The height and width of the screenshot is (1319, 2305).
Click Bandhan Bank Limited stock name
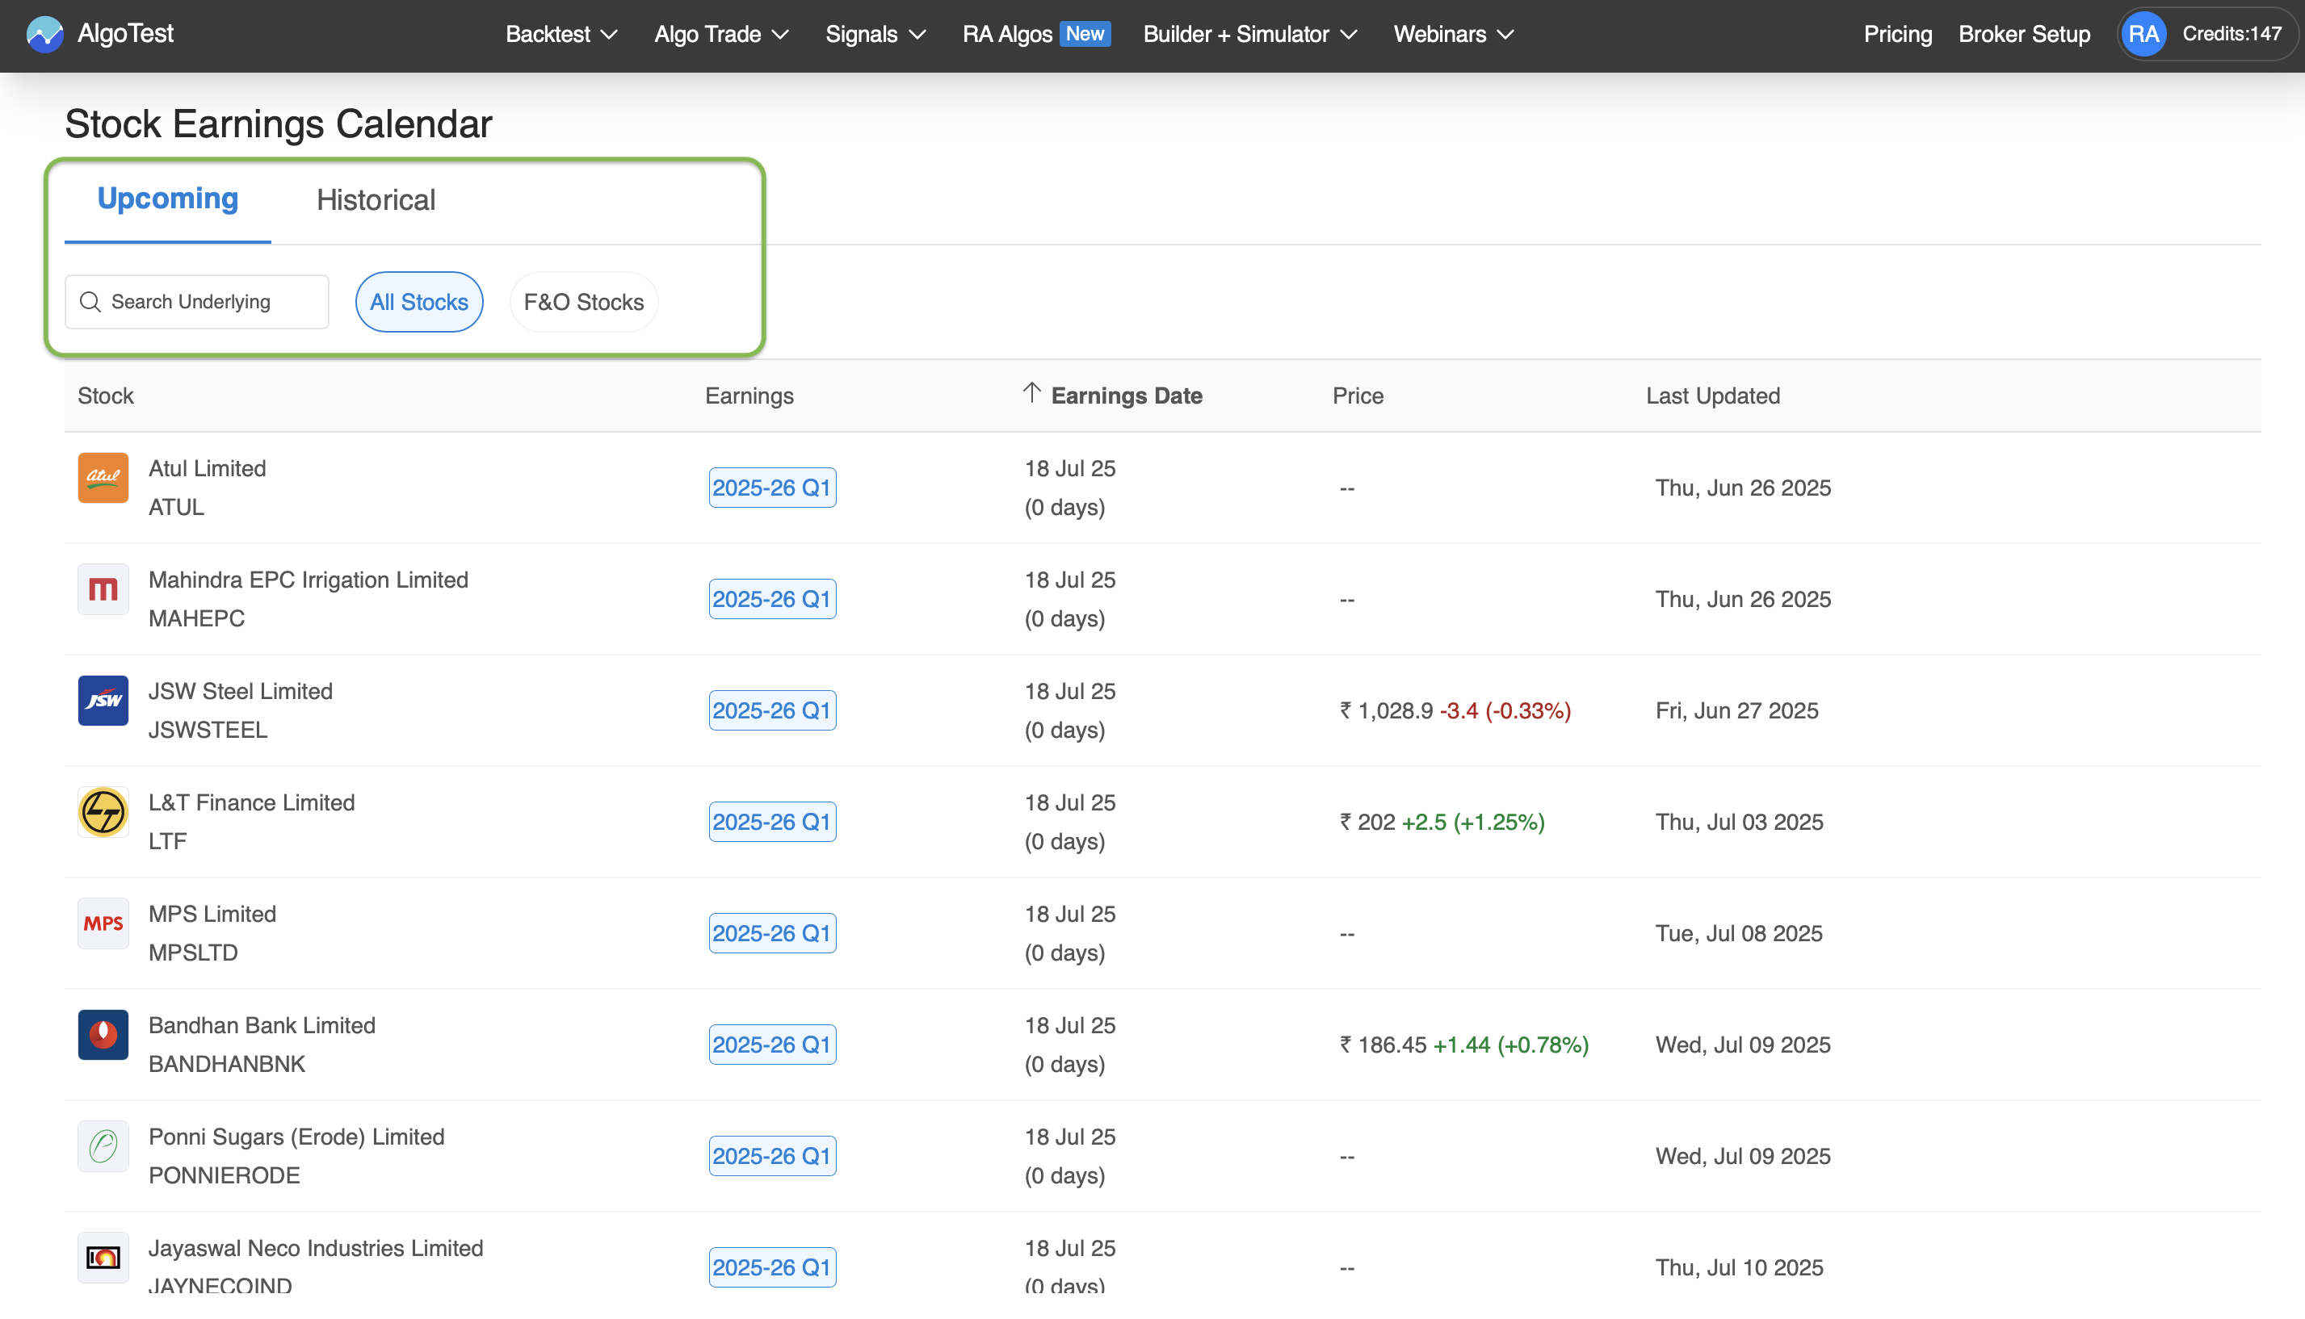[x=262, y=1025]
